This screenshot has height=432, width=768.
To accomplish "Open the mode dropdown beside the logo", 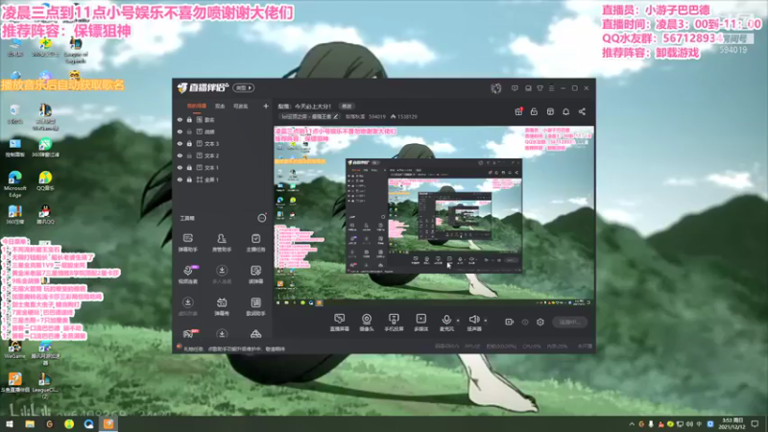I will (244, 87).
